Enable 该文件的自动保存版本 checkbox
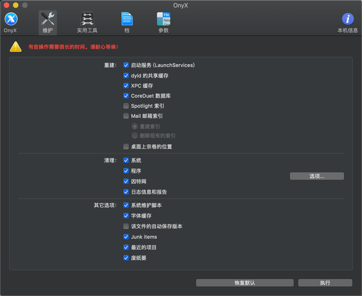Viewport: 362px width, 296px height. pyautogui.click(x=126, y=226)
